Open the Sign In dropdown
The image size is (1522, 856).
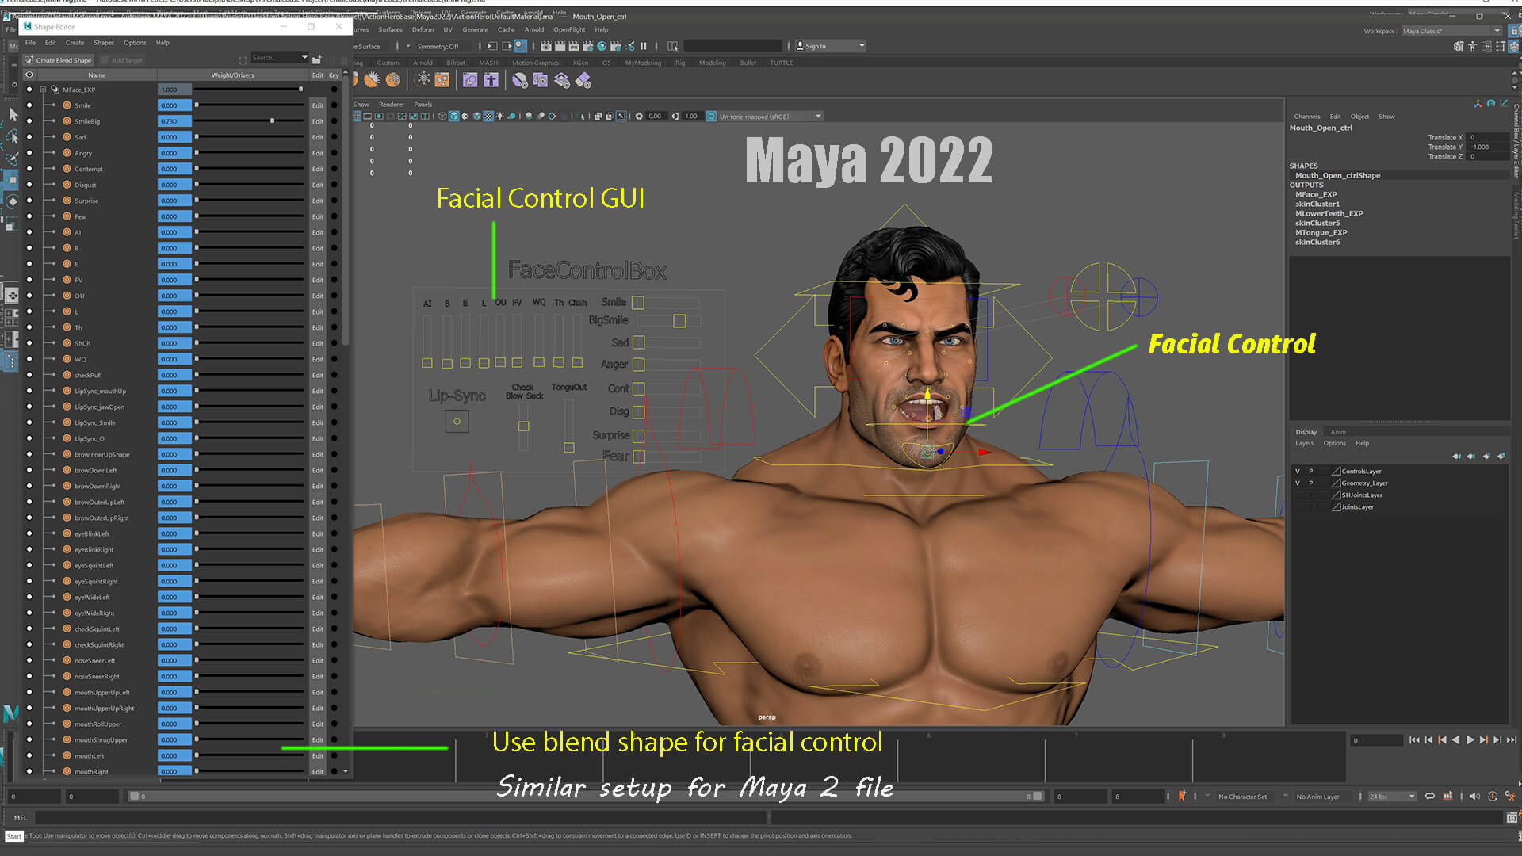tap(830, 46)
